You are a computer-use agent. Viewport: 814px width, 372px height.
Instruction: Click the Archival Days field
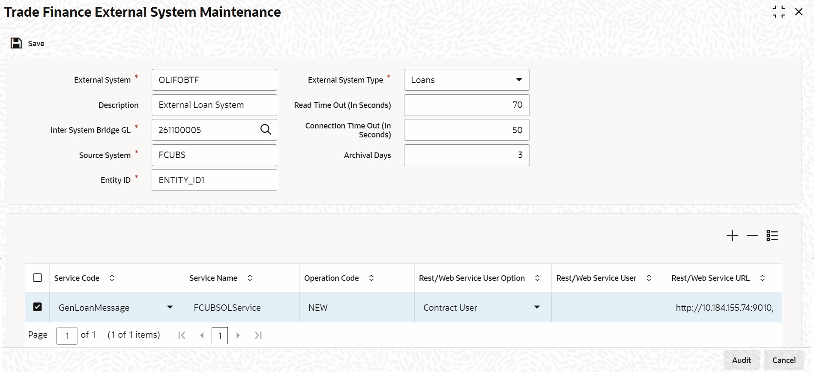coord(467,155)
